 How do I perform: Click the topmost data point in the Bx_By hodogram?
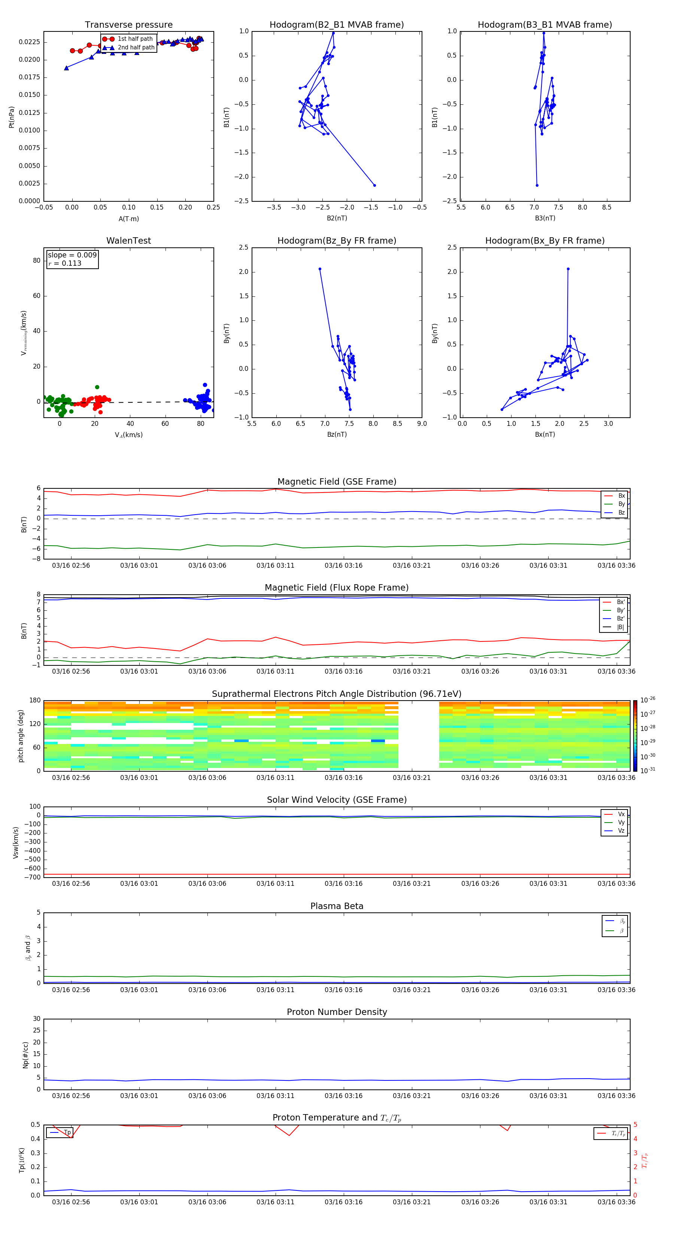click(x=568, y=269)
